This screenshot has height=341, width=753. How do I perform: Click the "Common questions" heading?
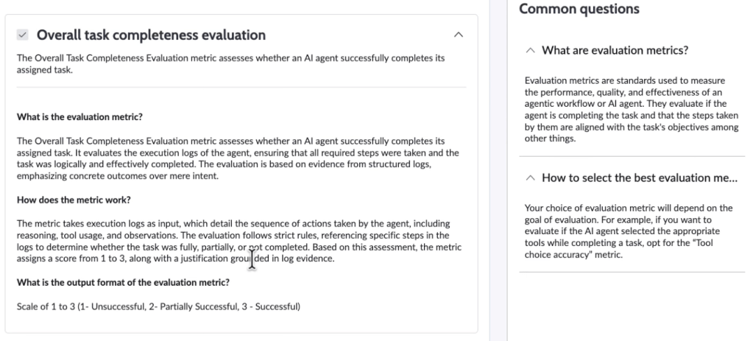coord(579,9)
